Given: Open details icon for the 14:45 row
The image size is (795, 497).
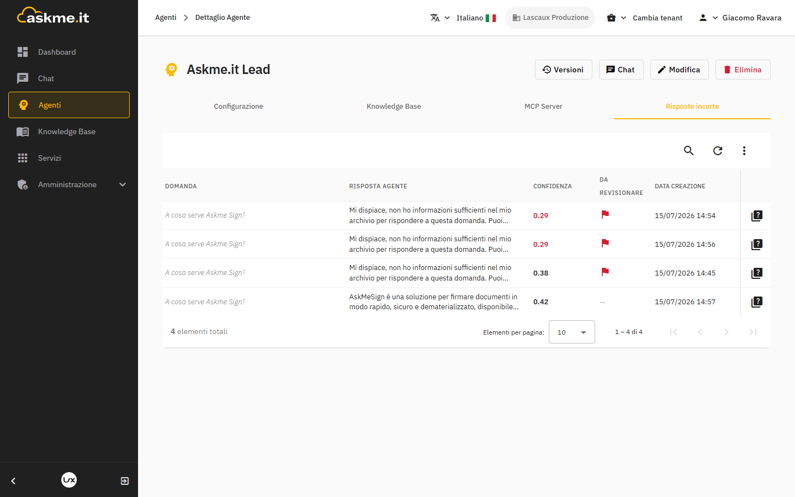Looking at the screenshot, I should 757,273.
